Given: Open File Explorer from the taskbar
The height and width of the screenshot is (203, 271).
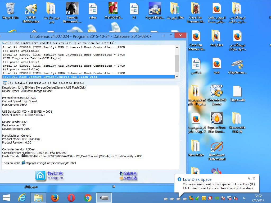Looking at the screenshot, I should pos(38,198).
